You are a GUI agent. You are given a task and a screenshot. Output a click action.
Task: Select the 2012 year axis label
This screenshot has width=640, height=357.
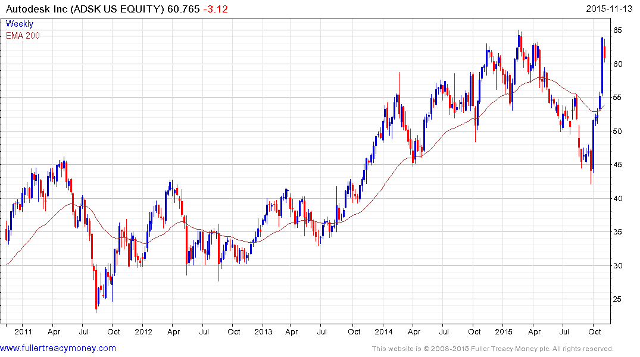[x=143, y=331]
